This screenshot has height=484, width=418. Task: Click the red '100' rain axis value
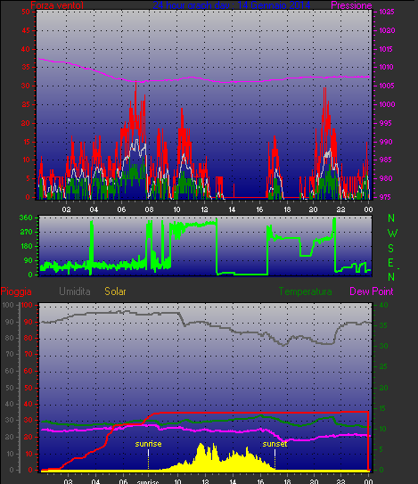pyautogui.click(x=27, y=305)
